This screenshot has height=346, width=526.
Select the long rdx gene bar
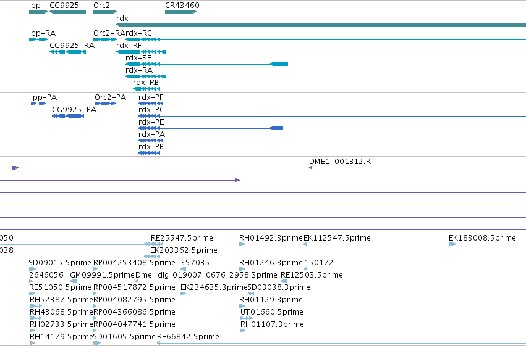tap(321, 25)
